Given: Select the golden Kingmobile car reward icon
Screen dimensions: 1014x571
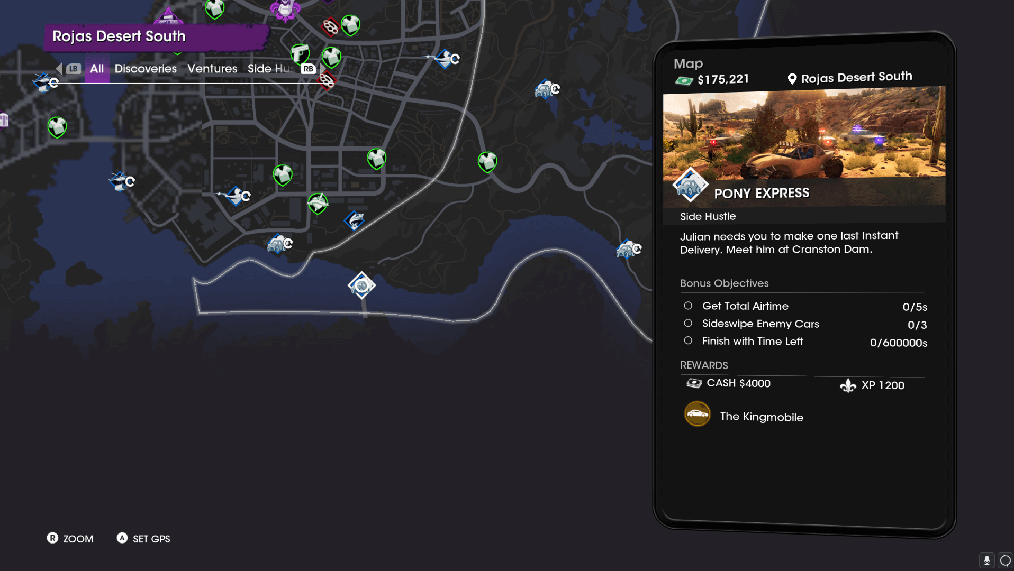Looking at the screenshot, I should coord(697,415).
